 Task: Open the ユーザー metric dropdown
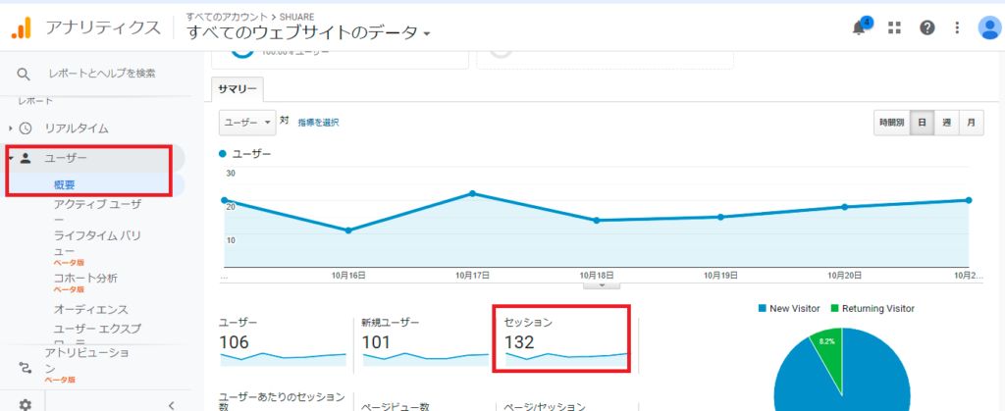[247, 123]
